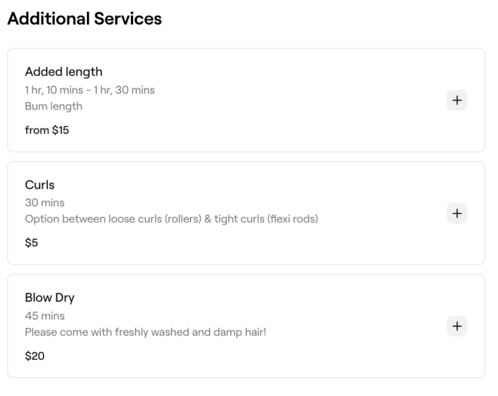Select the Blow Dry service title
Viewport: 498px width, 396px height.
(49, 298)
